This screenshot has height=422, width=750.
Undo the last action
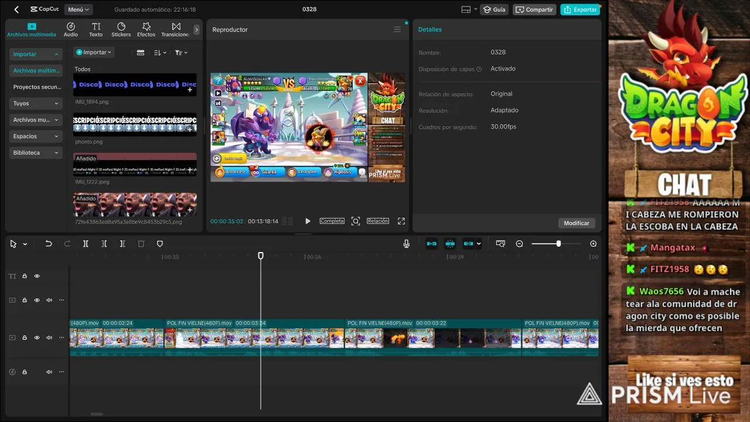(49, 244)
